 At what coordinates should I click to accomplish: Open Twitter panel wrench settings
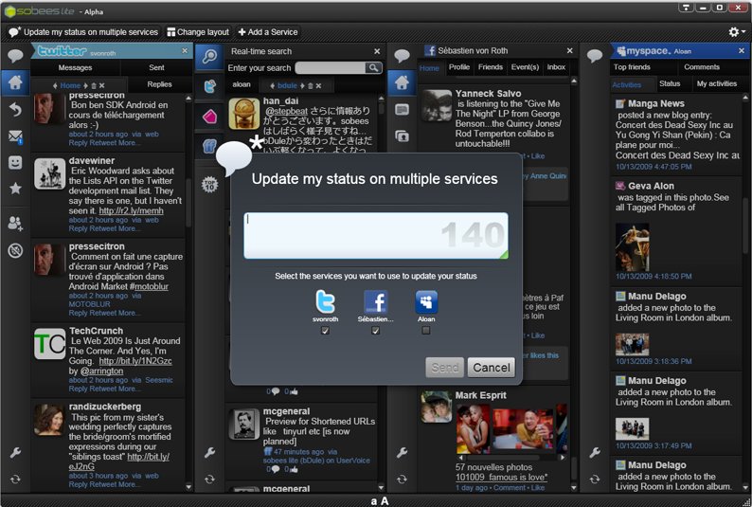pos(15,452)
